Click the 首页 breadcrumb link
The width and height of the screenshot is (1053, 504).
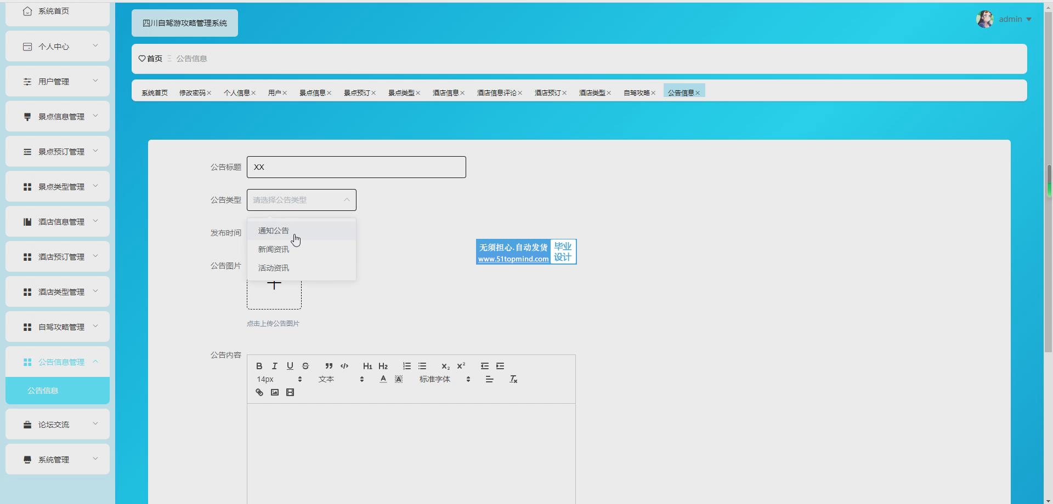click(x=151, y=59)
